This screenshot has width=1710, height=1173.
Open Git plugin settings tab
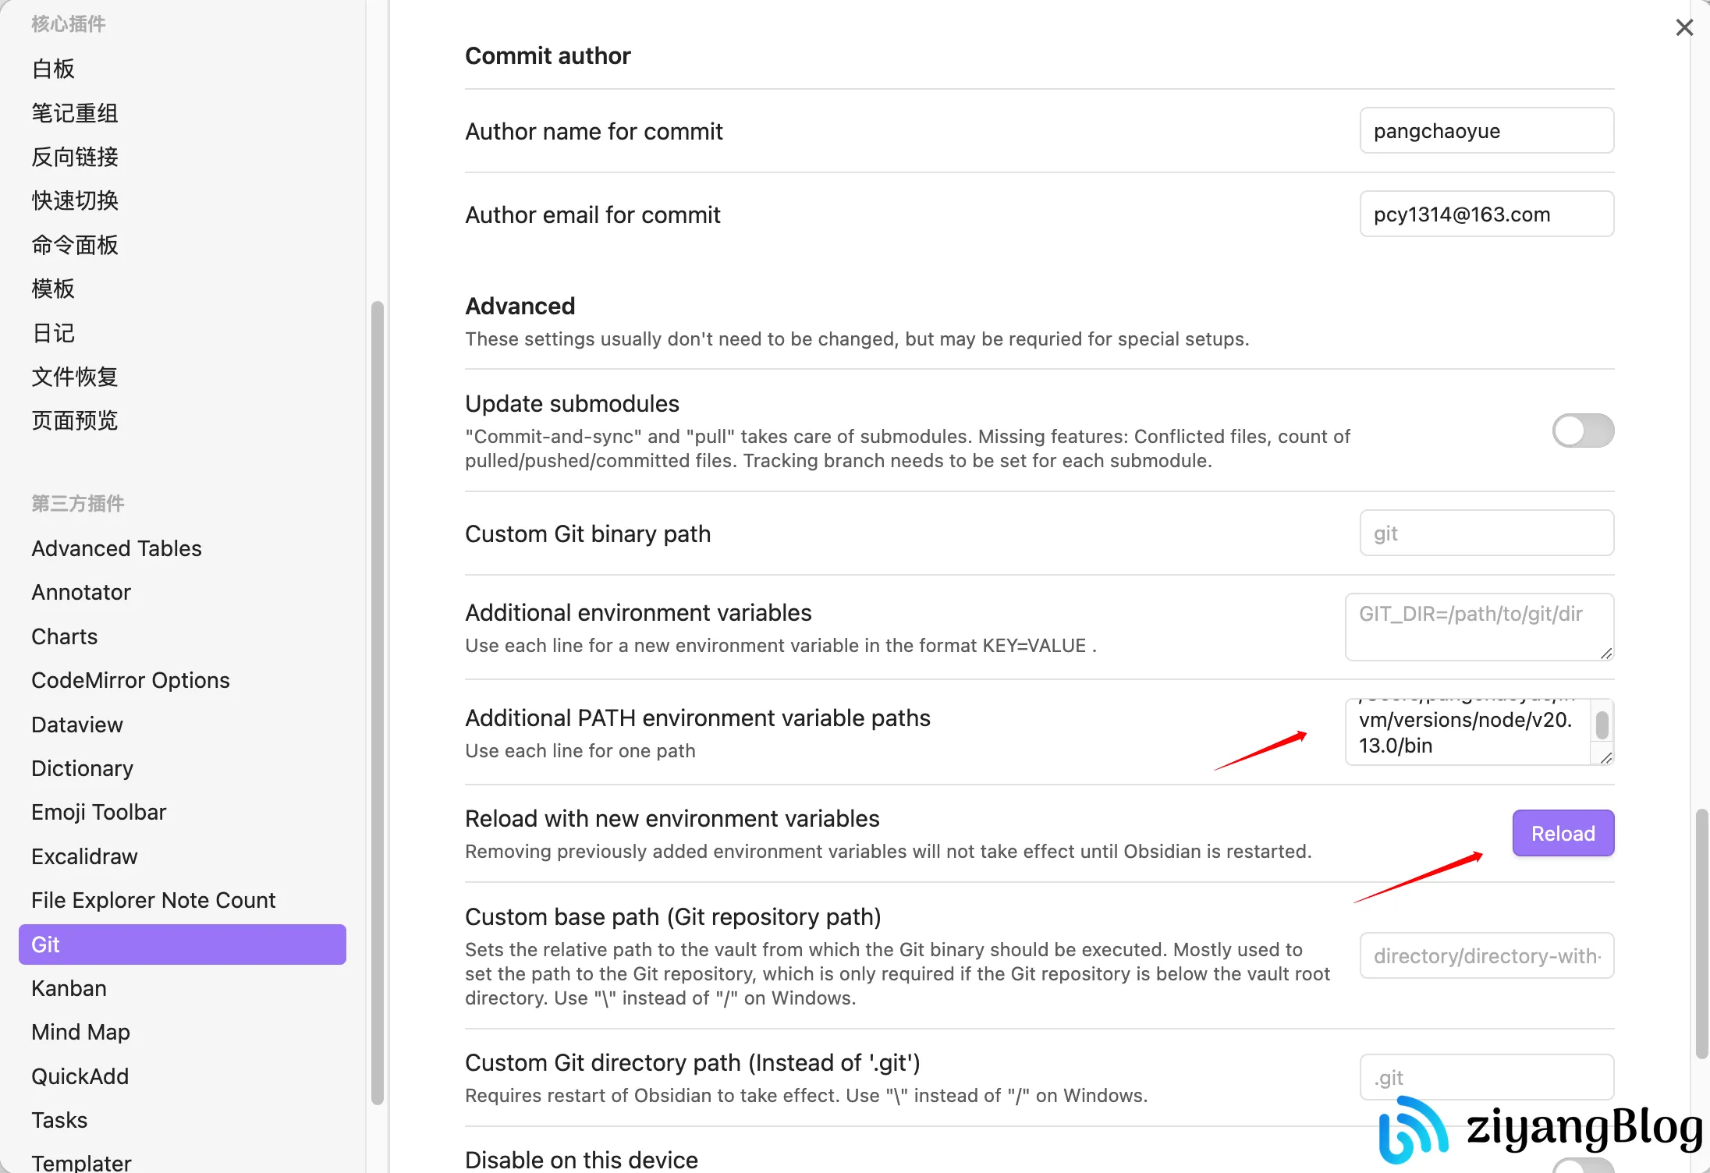(182, 944)
